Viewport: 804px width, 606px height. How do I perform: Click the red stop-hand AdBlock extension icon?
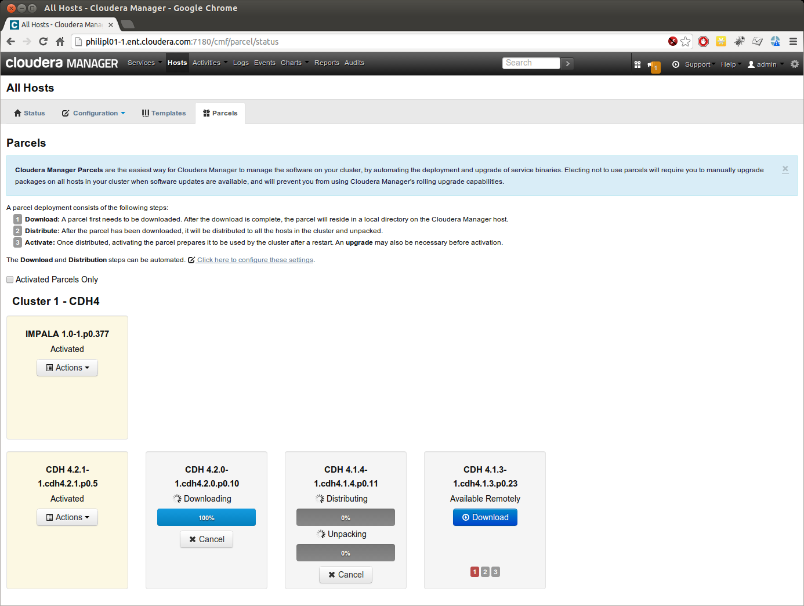coord(704,41)
